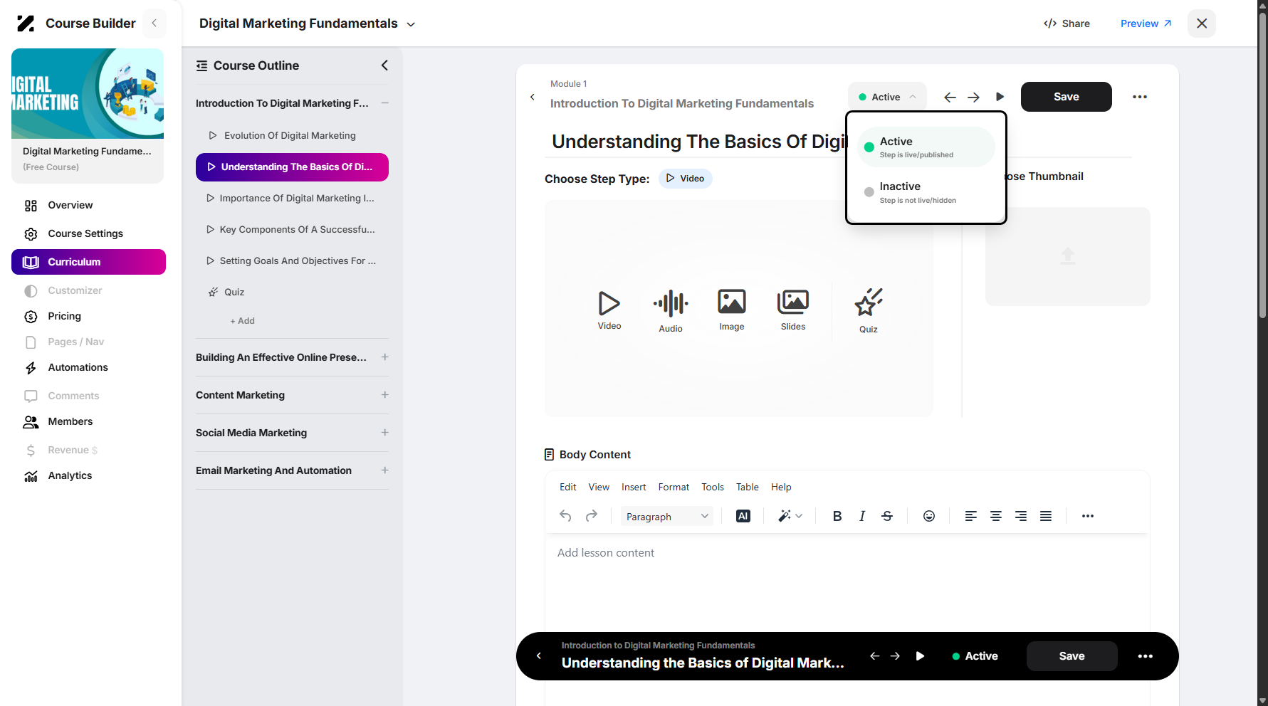Undo the last editor action
Image resolution: width=1268 pixels, height=706 pixels.
[x=565, y=516]
